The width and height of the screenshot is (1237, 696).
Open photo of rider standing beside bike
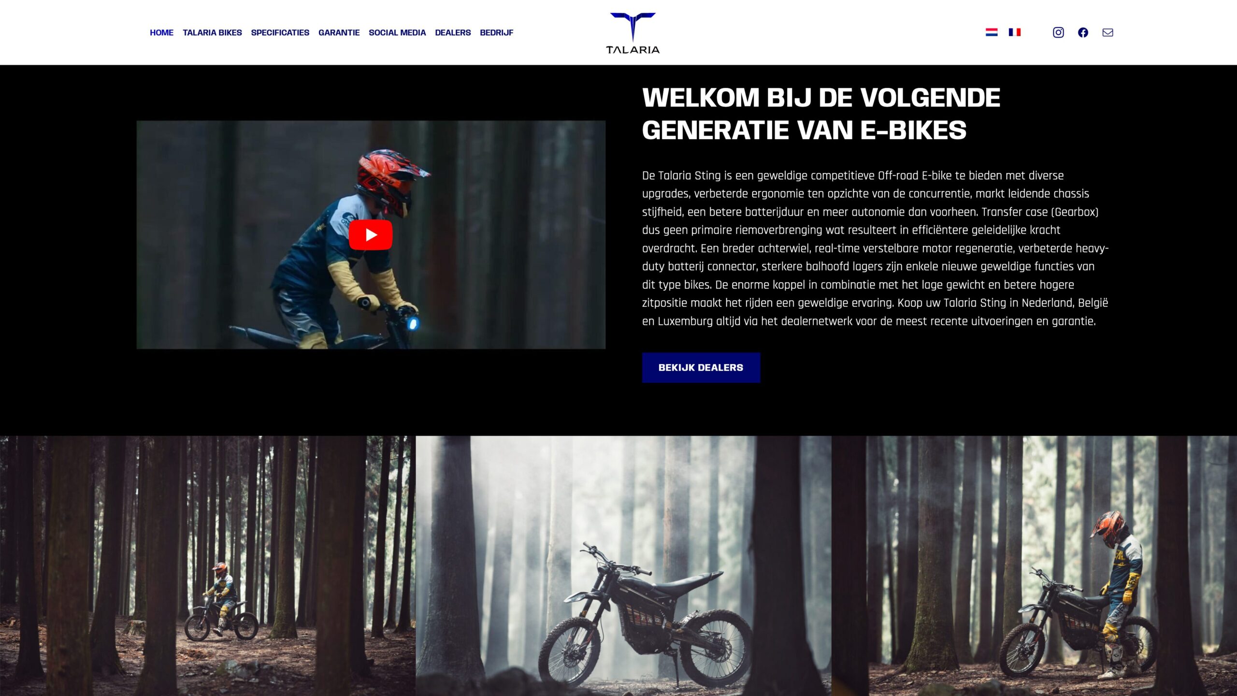coord(1034,566)
